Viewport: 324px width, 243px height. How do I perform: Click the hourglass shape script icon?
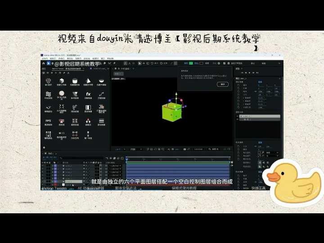click(x=75, y=94)
